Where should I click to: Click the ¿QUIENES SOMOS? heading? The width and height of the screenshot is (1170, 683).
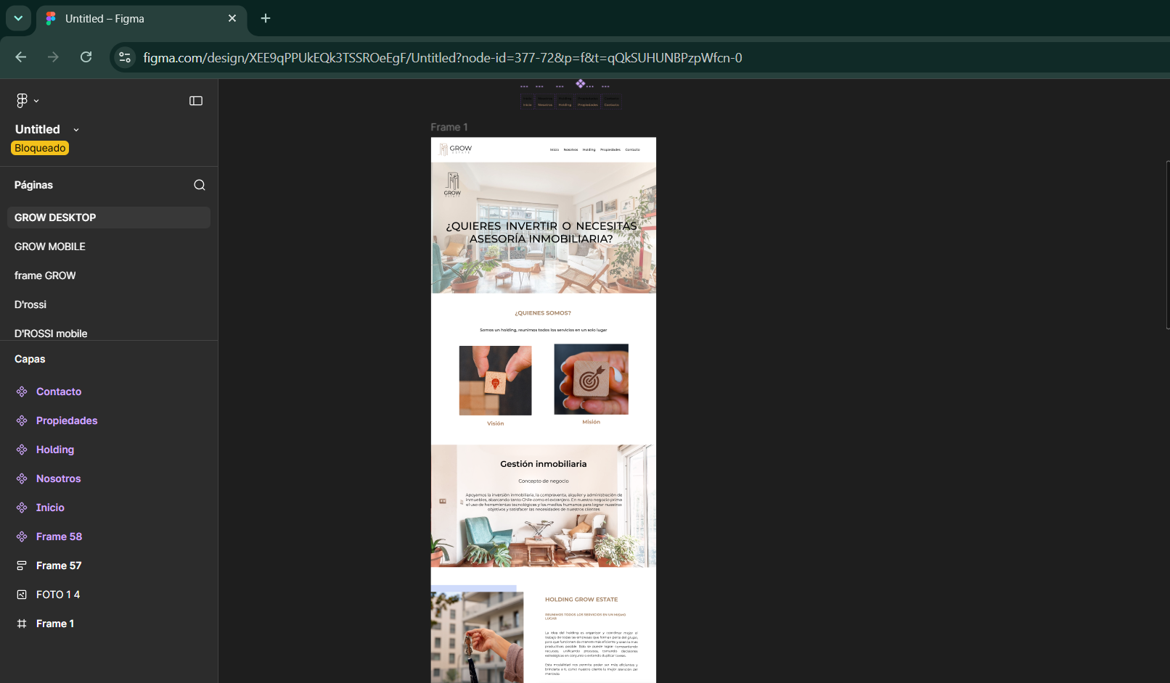[x=543, y=313]
